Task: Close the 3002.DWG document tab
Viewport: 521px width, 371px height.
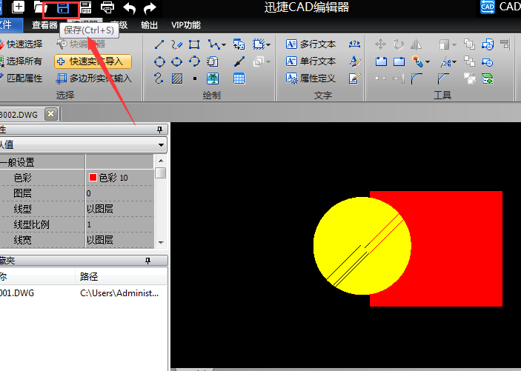Action: coord(51,114)
